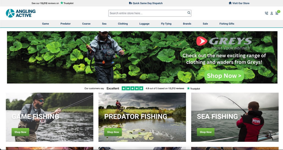
Task: Click the search magnifier icon
Action: pyautogui.click(x=189, y=13)
